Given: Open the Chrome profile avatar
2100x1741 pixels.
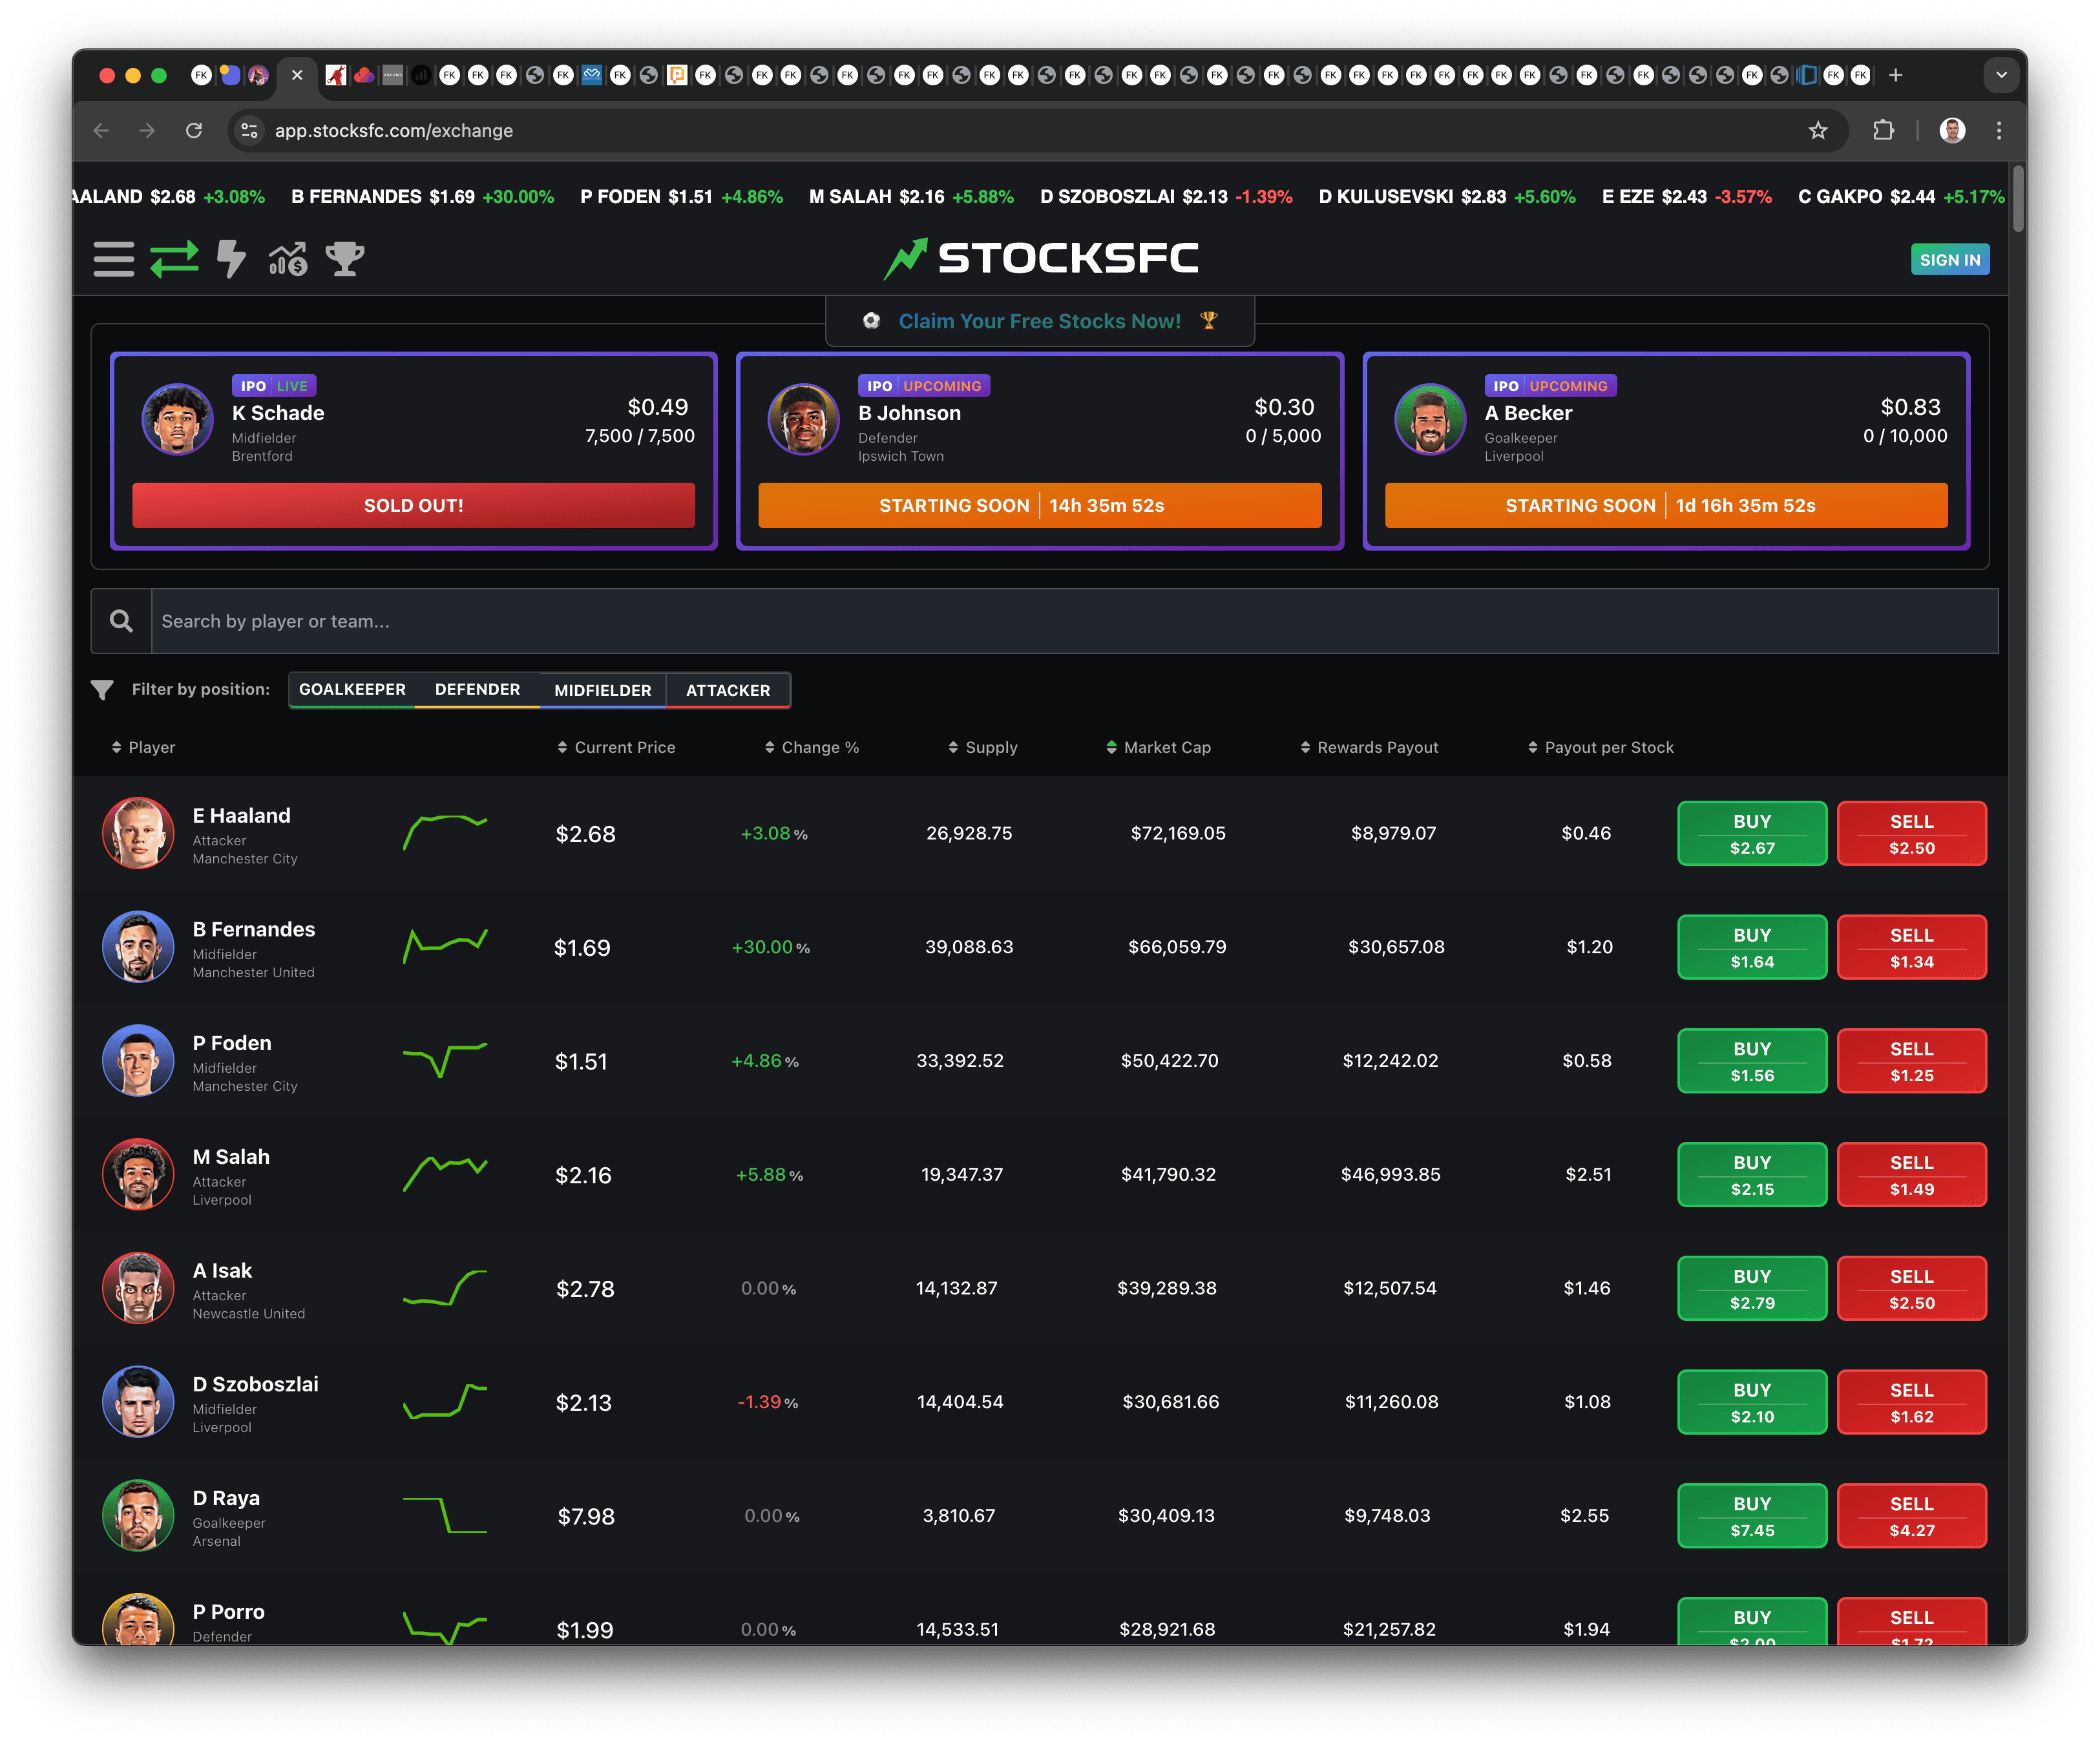Looking at the screenshot, I should 1951,130.
